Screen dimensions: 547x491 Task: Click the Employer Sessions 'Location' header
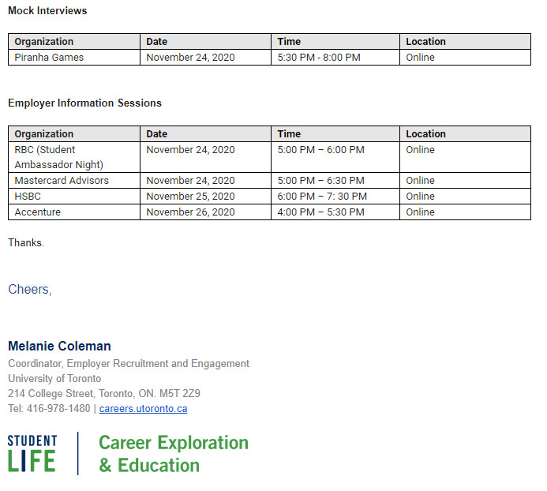coord(466,134)
